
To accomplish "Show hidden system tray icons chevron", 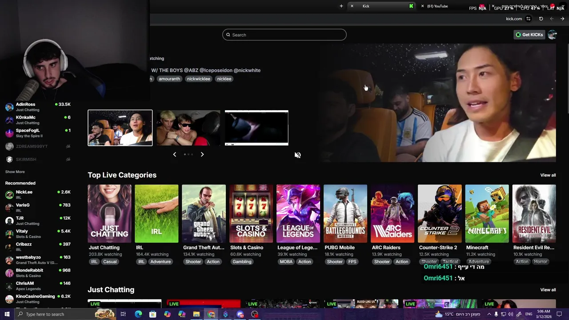I will coord(489,314).
